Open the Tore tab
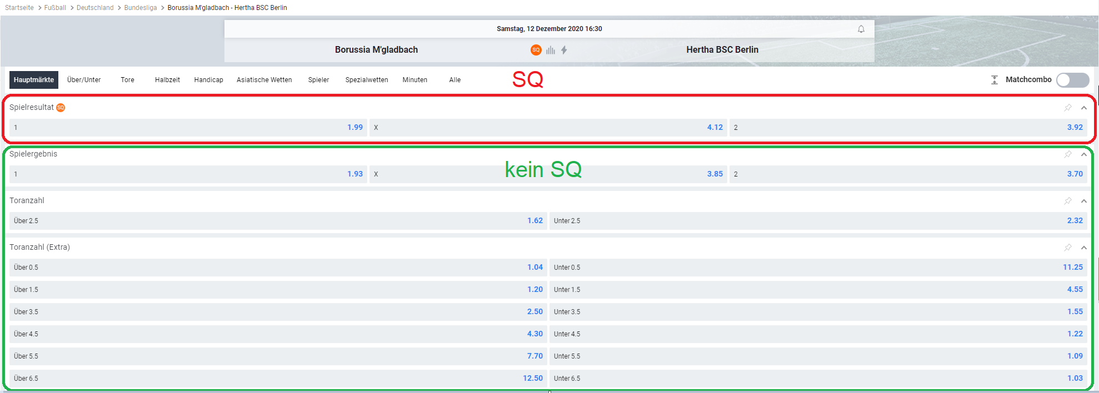The image size is (1099, 393). click(128, 80)
